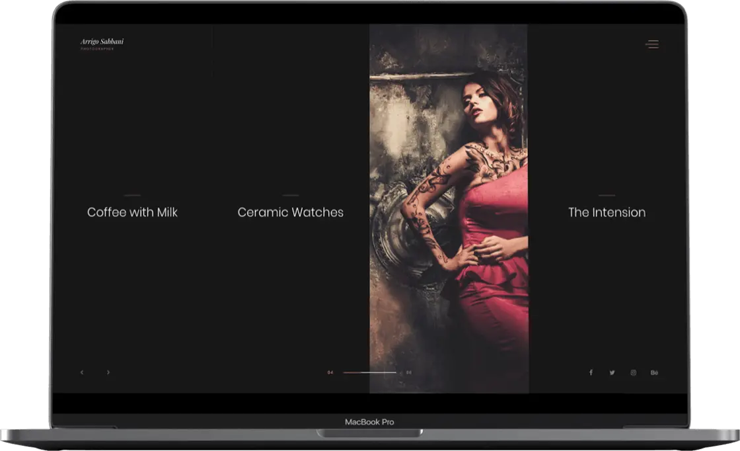Select the Ceramic Watches project
Image resolution: width=740 pixels, height=451 pixels.
click(290, 212)
